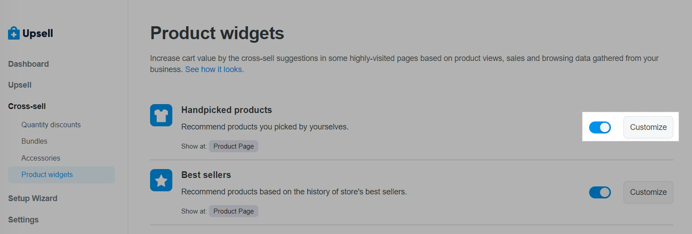Viewport: 692px width, 234px height.
Task: Turn off the Best sellers toggle
Action: point(600,192)
